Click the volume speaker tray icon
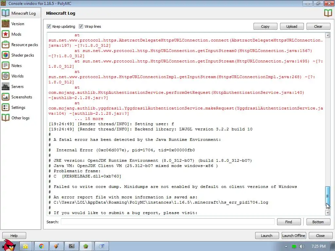 [x=302, y=246]
